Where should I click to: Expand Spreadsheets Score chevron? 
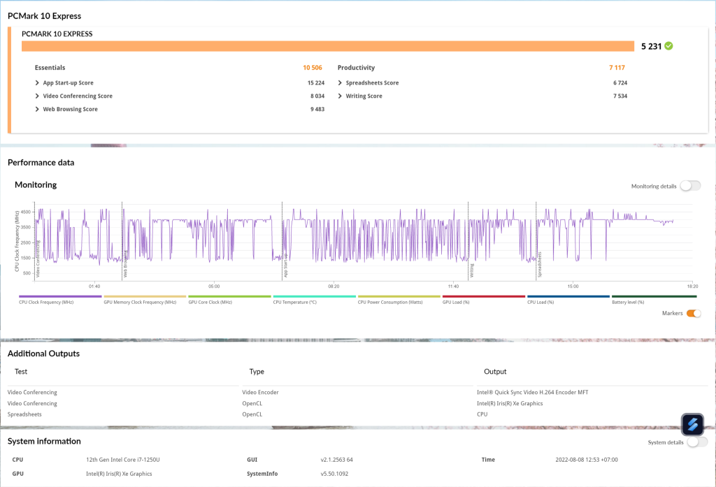[x=340, y=82]
